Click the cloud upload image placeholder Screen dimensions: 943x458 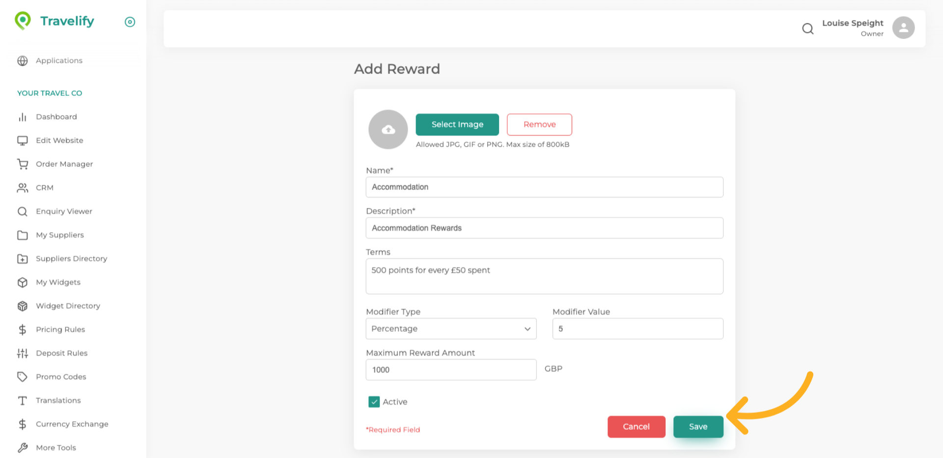click(388, 130)
